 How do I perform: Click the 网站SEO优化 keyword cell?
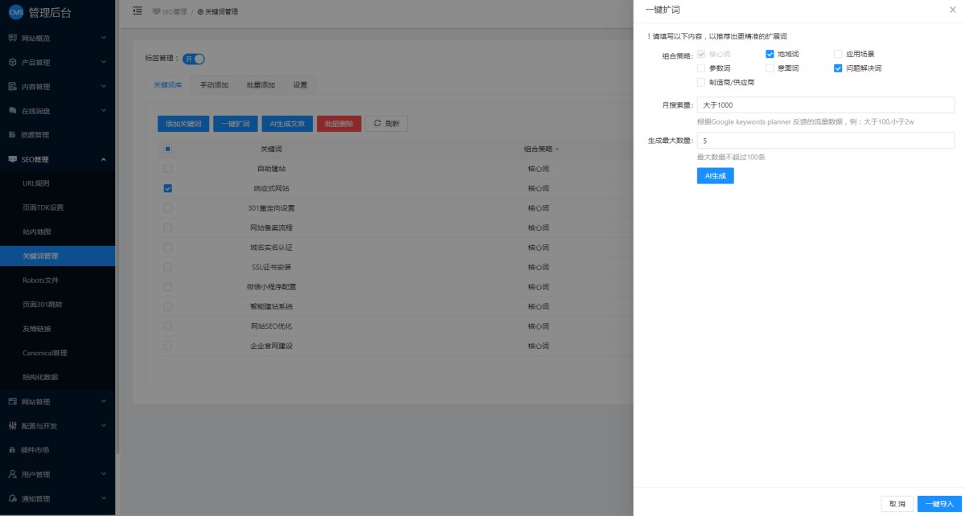pos(271,326)
